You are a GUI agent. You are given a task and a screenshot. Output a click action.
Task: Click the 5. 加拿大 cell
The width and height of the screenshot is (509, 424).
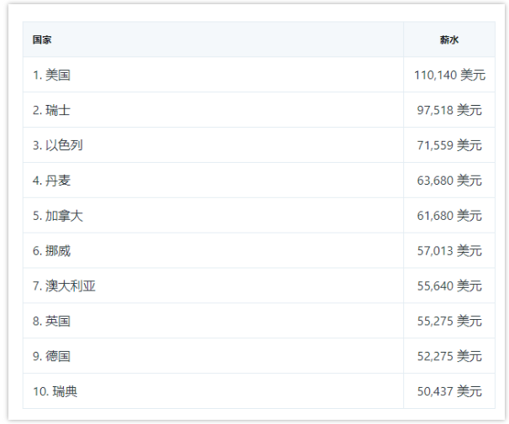pyautogui.click(x=213, y=216)
